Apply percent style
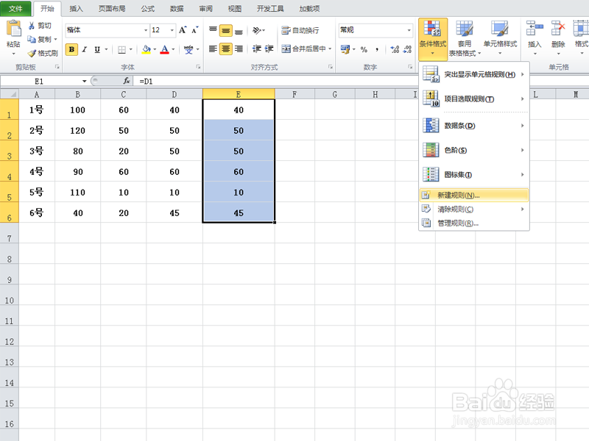 tap(364, 49)
